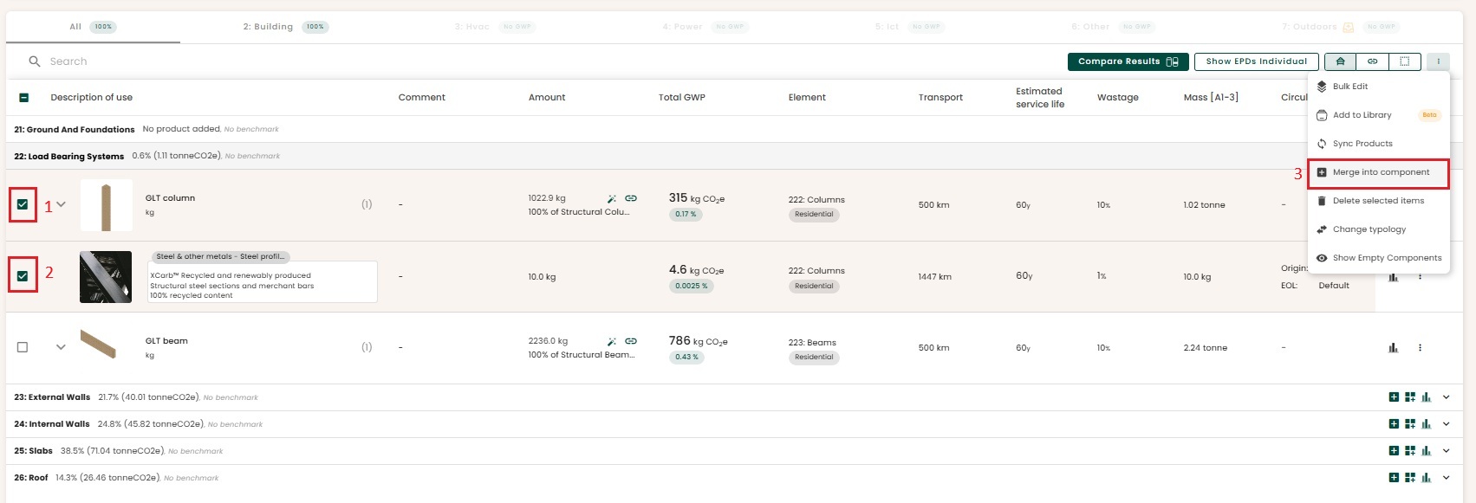Expand the GLT column row chevron
The height and width of the screenshot is (503, 1476).
[x=61, y=205]
